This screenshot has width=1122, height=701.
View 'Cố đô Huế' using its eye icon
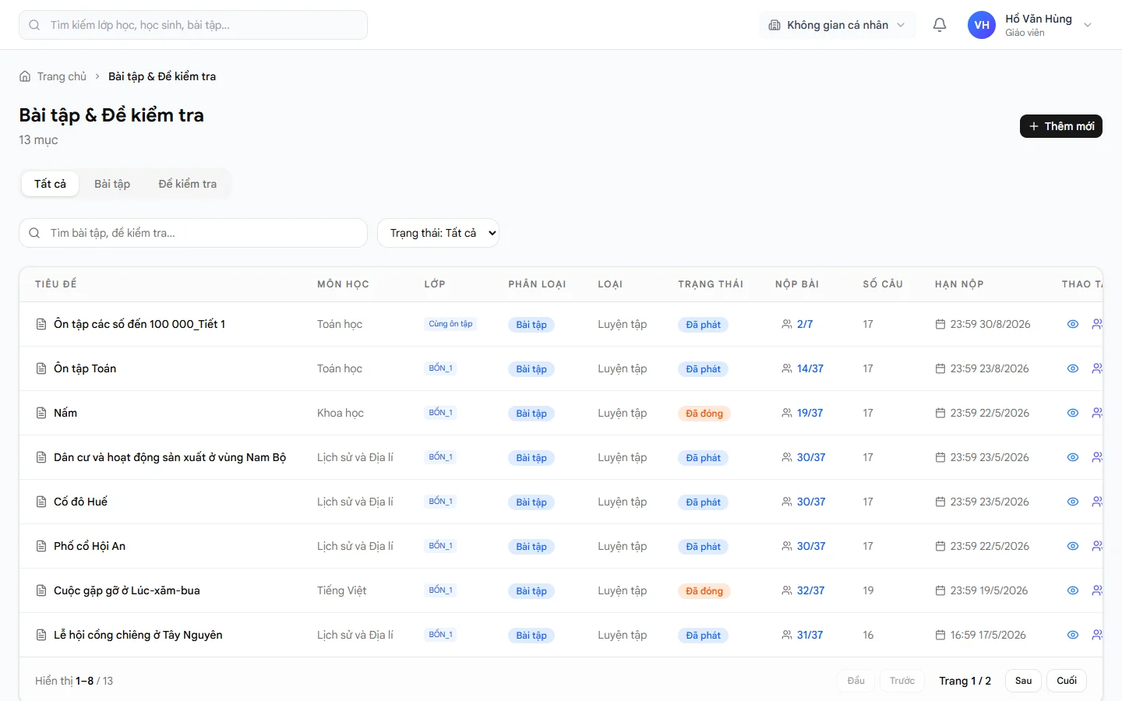pos(1073,502)
